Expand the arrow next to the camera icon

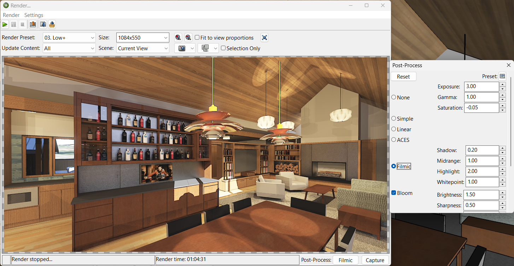click(x=192, y=48)
